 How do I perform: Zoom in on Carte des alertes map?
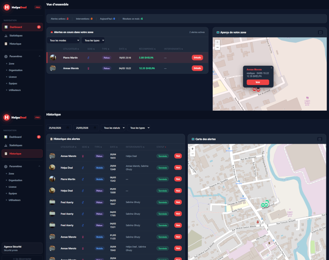pos(192,149)
